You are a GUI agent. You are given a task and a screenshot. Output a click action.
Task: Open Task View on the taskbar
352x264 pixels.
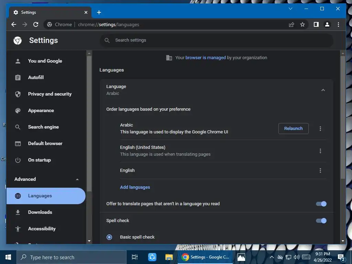(134, 257)
